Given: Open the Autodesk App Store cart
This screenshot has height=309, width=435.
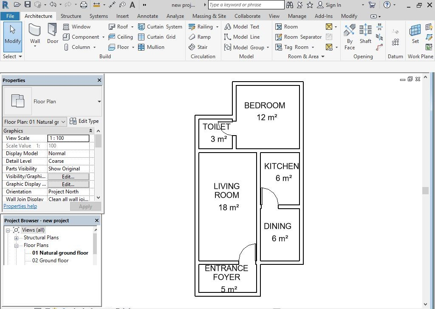Looking at the screenshot, I should click(372, 5).
